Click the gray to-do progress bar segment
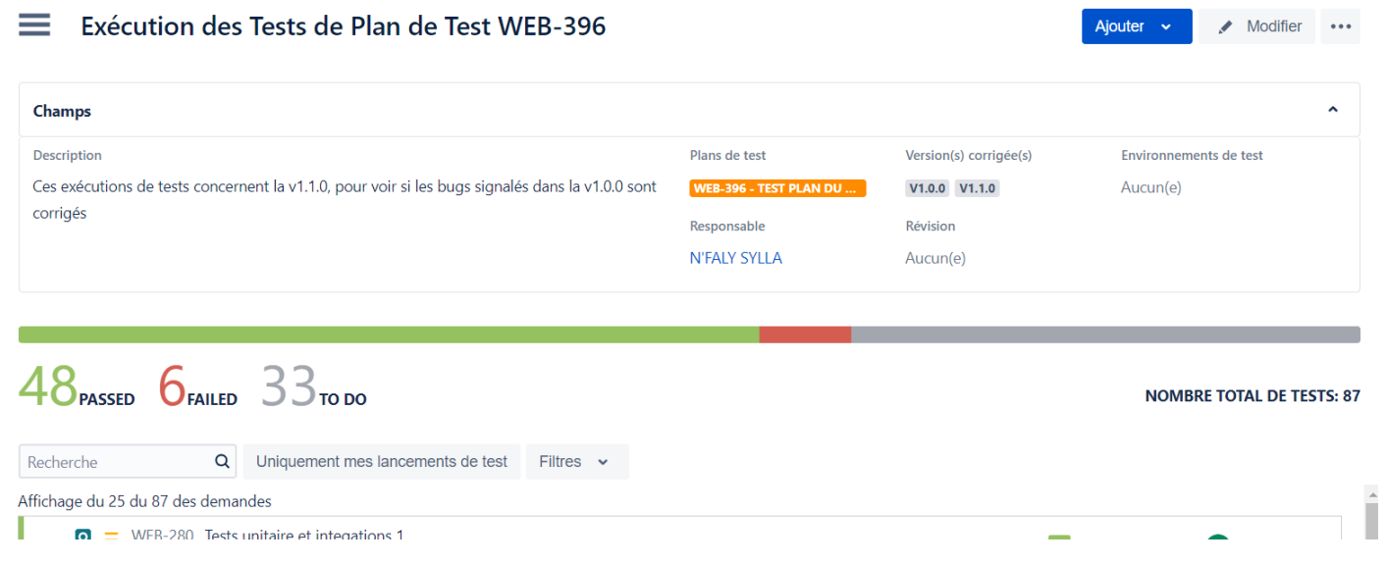 (x=1104, y=334)
